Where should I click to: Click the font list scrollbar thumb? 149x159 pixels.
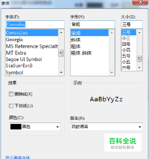point(61,53)
